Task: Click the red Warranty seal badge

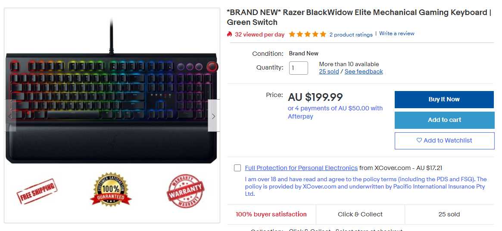Action: point(185,191)
